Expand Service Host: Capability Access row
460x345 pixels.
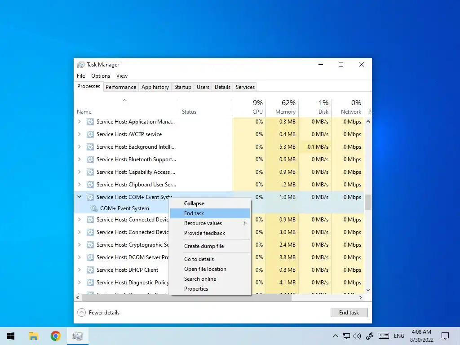click(x=79, y=172)
